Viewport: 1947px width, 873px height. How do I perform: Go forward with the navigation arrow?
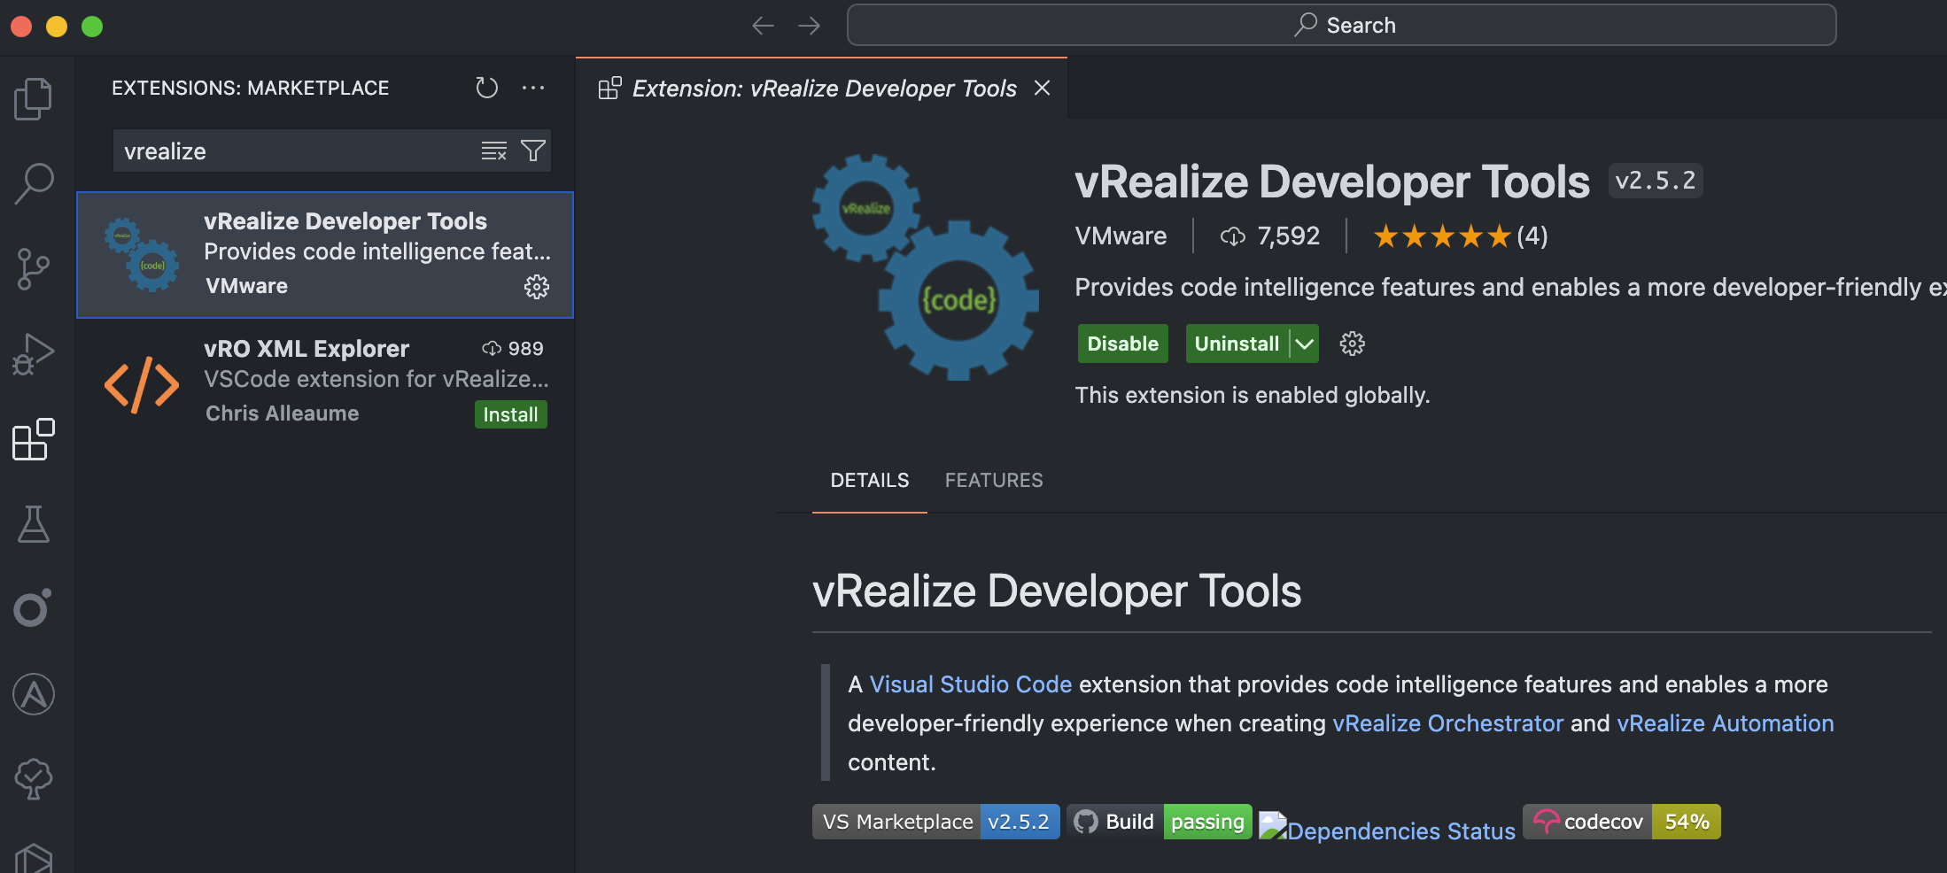coord(809,26)
